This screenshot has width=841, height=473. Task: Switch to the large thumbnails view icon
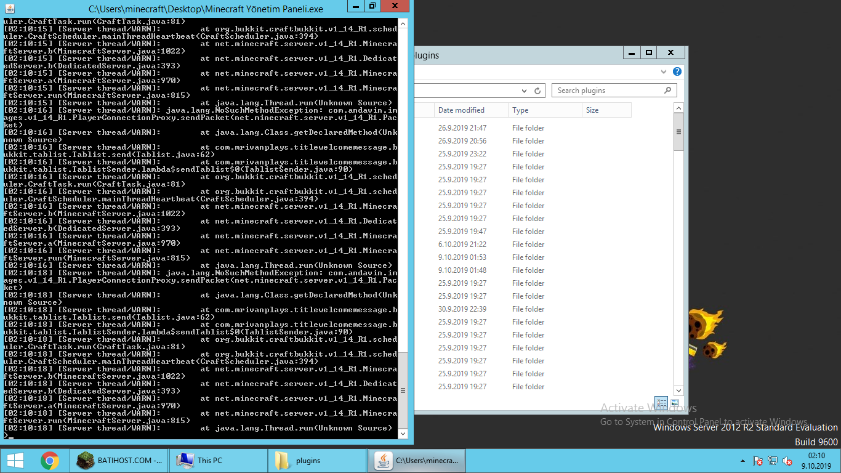pyautogui.click(x=675, y=403)
